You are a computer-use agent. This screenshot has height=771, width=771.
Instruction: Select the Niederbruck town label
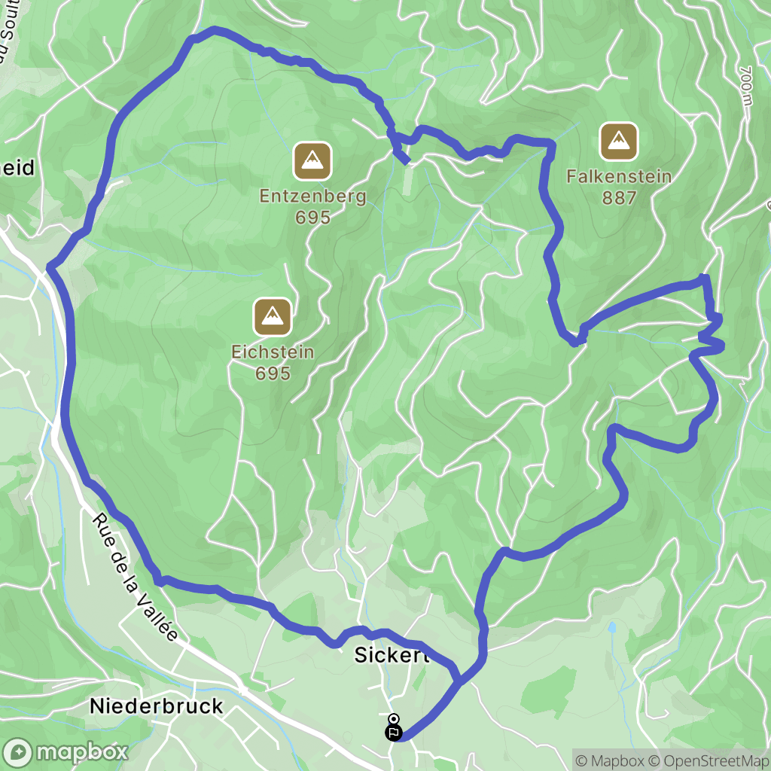[157, 706]
